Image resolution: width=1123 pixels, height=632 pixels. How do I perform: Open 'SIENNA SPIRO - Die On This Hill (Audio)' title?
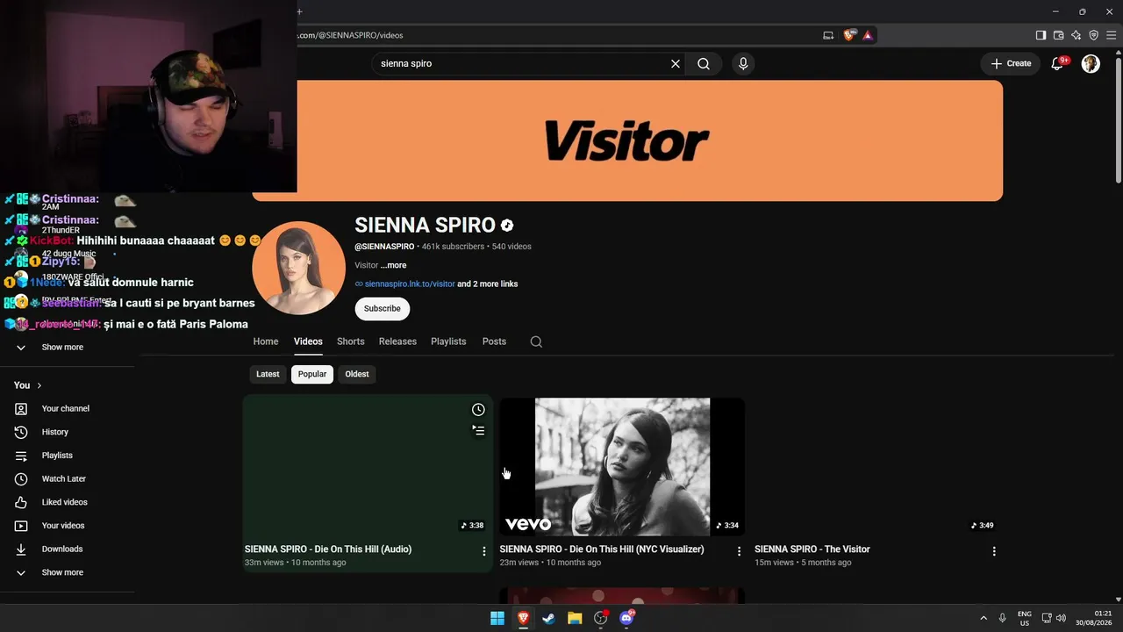coord(328,549)
